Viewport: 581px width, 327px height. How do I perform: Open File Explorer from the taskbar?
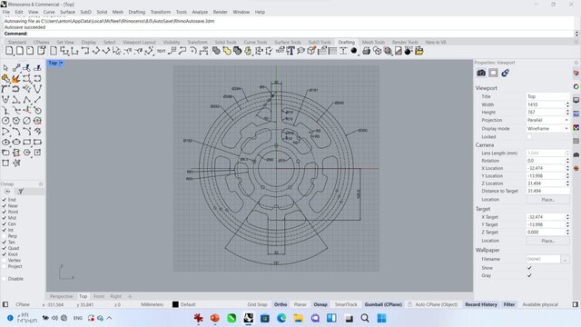(x=299, y=318)
